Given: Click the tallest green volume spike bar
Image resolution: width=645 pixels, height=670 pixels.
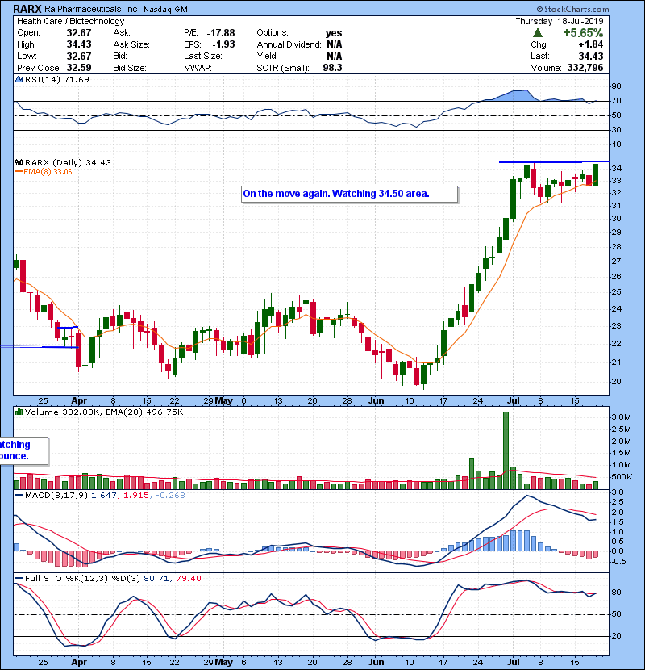Looking at the screenshot, I should click(506, 450).
